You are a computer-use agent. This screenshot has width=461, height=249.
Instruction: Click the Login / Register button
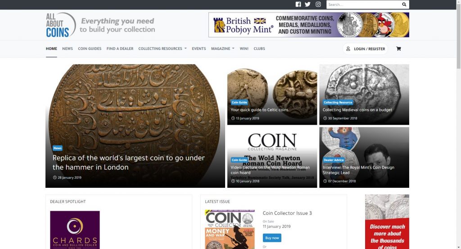click(x=365, y=49)
